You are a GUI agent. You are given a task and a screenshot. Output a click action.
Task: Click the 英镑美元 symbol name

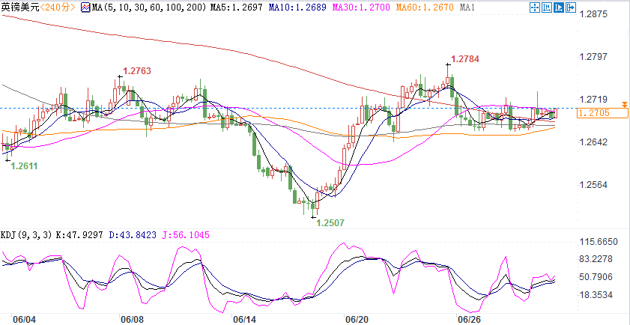pos(21,7)
